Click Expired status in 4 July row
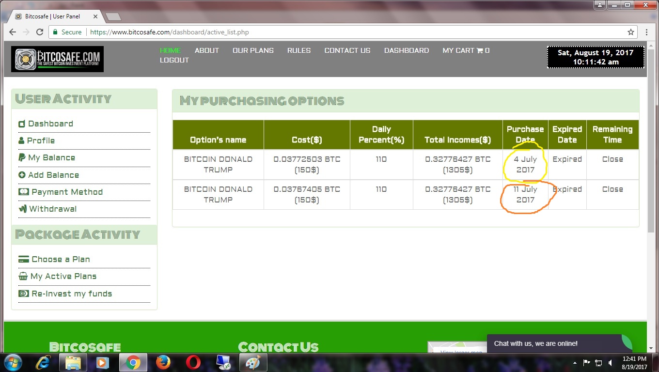The image size is (659, 372). coord(567,159)
